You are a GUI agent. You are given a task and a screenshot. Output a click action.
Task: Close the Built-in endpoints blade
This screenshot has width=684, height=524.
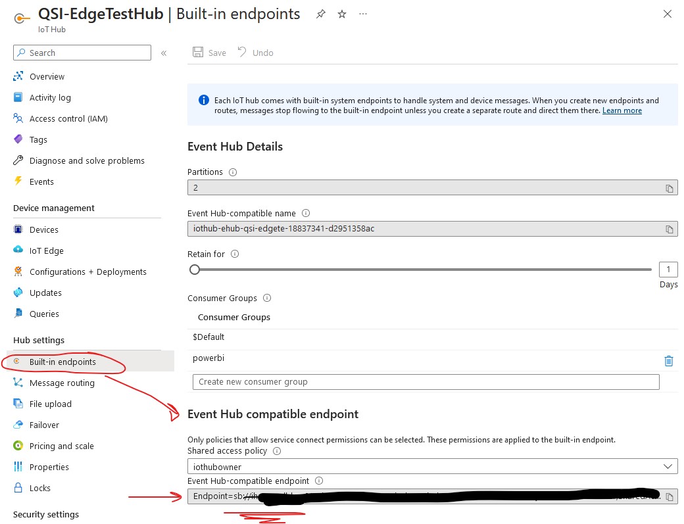[x=667, y=14]
